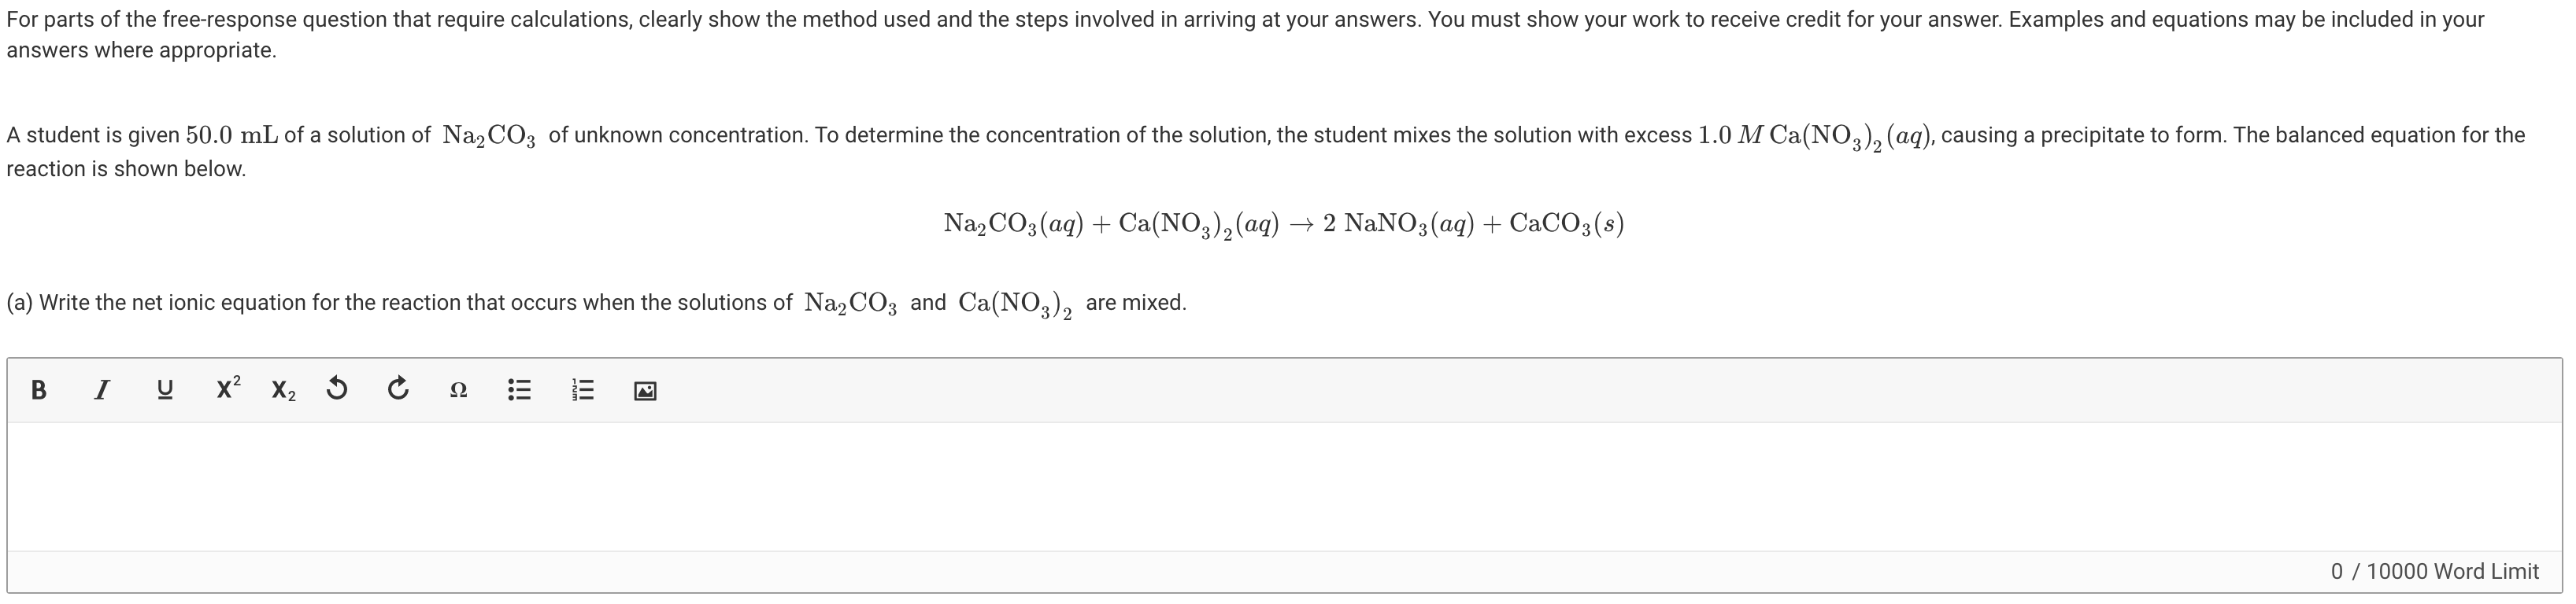Apply superscript formatting
The height and width of the screenshot is (604, 2576).
(x=229, y=388)
